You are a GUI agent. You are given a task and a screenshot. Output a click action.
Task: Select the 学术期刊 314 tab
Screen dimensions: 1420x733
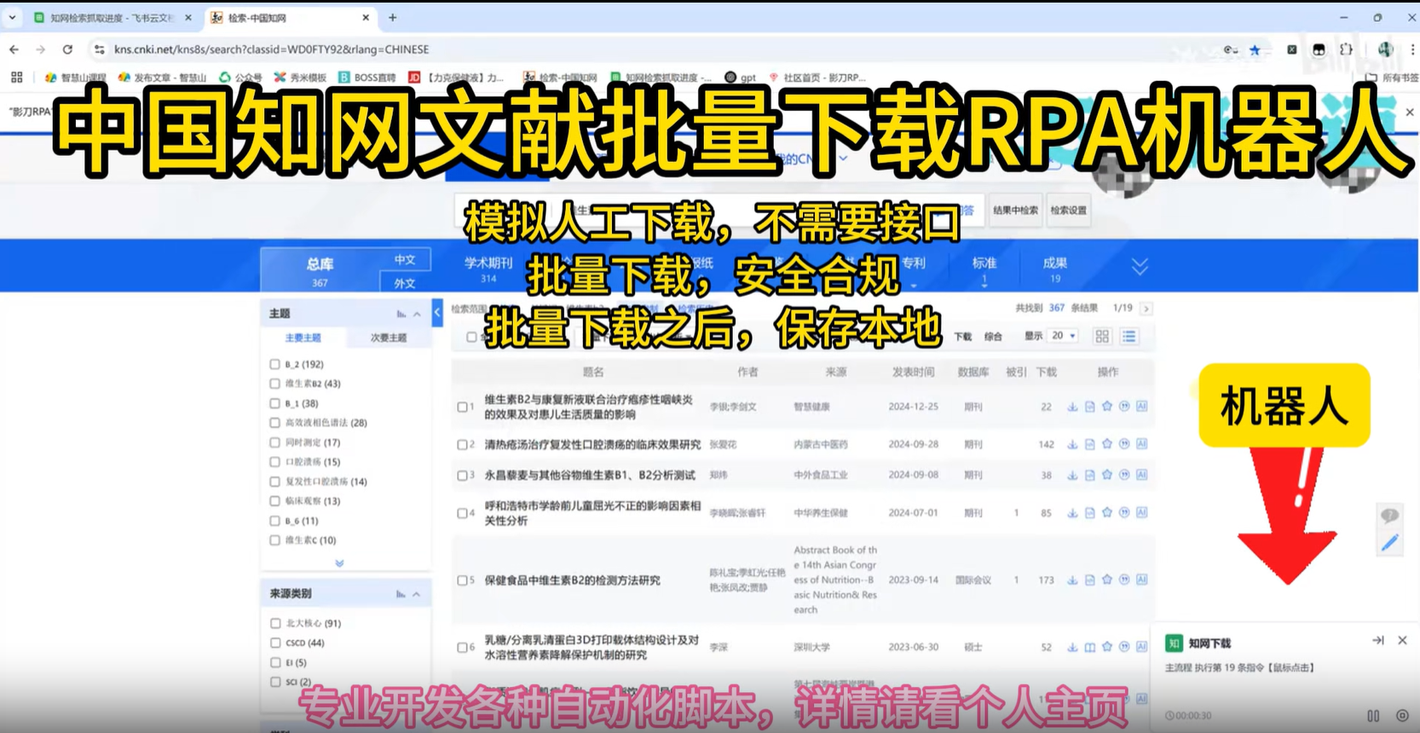tap(488, 269)
